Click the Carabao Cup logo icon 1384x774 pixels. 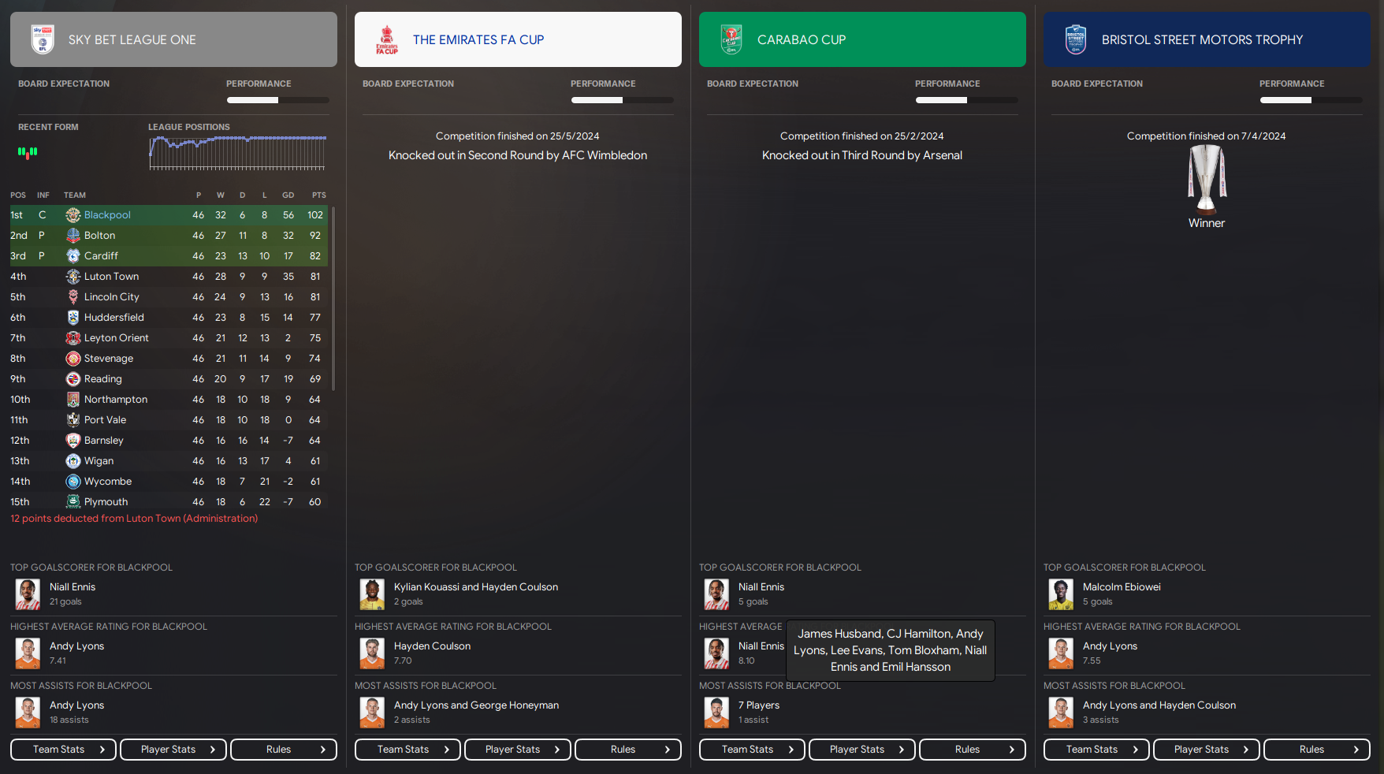(x=731, y=39)
